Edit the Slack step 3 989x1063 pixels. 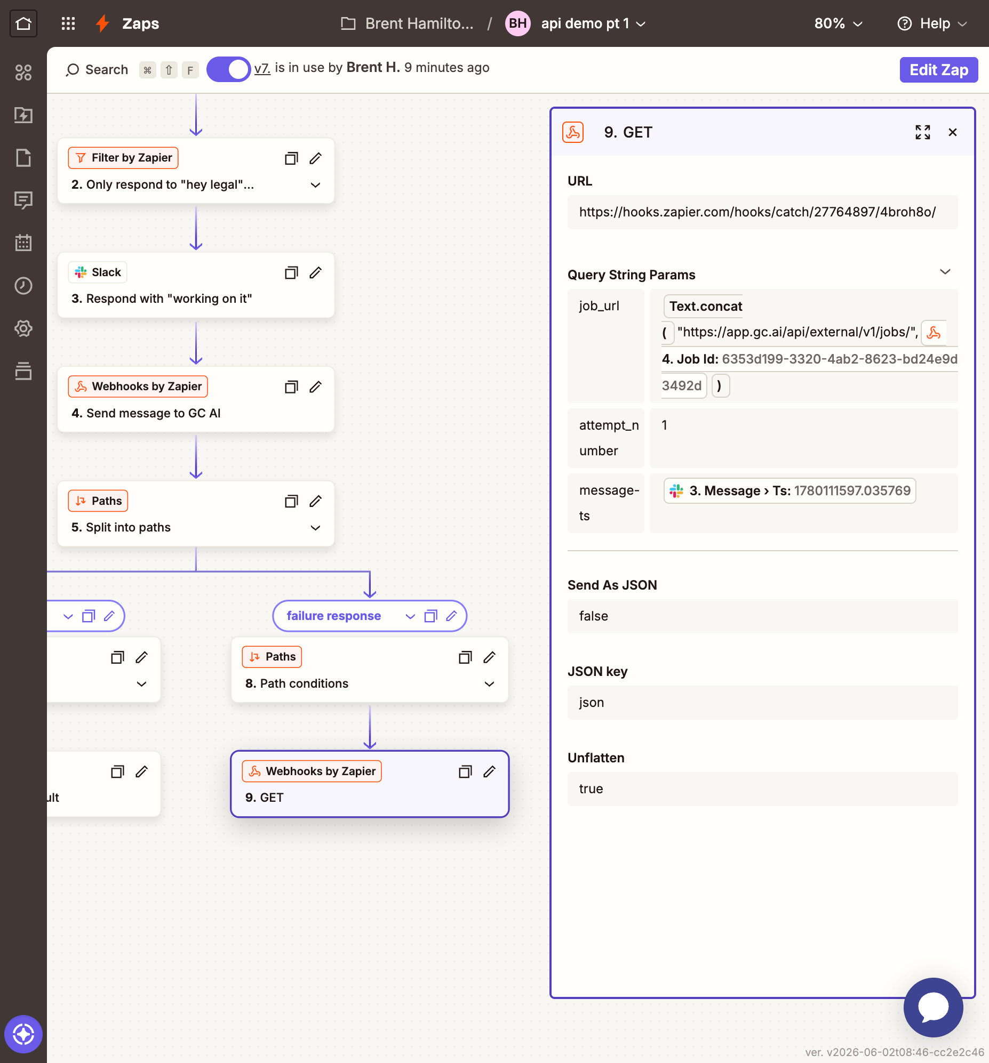pyautogui.click(x=316, y=273)
